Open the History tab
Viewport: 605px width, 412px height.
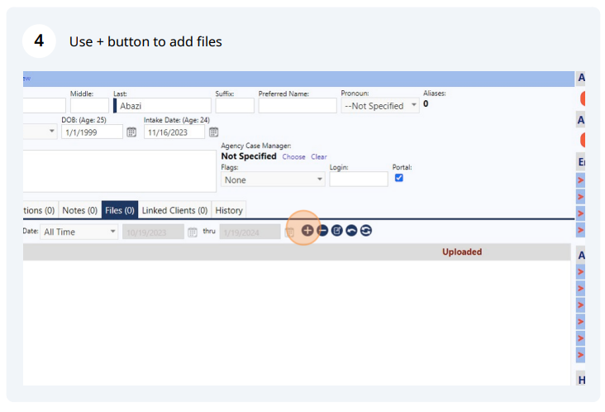coord(229,210)
